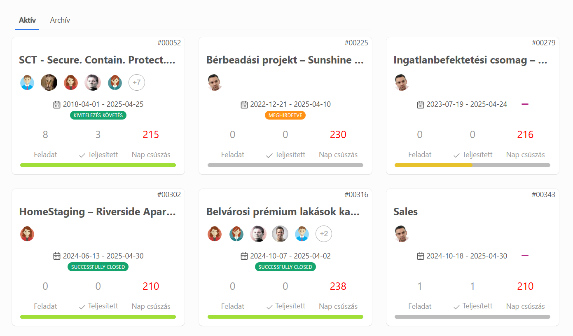Screen dimensions: 573x336
Task: Select the Aktív tab
Action: coord(27,19)
